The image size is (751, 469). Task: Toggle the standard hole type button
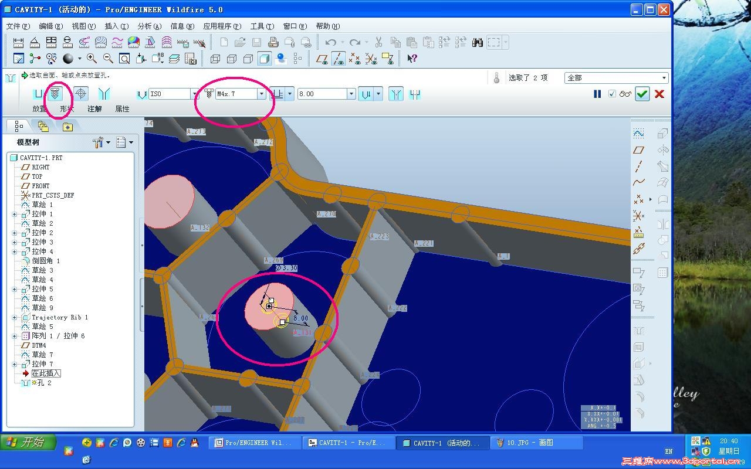click(56, 94)
